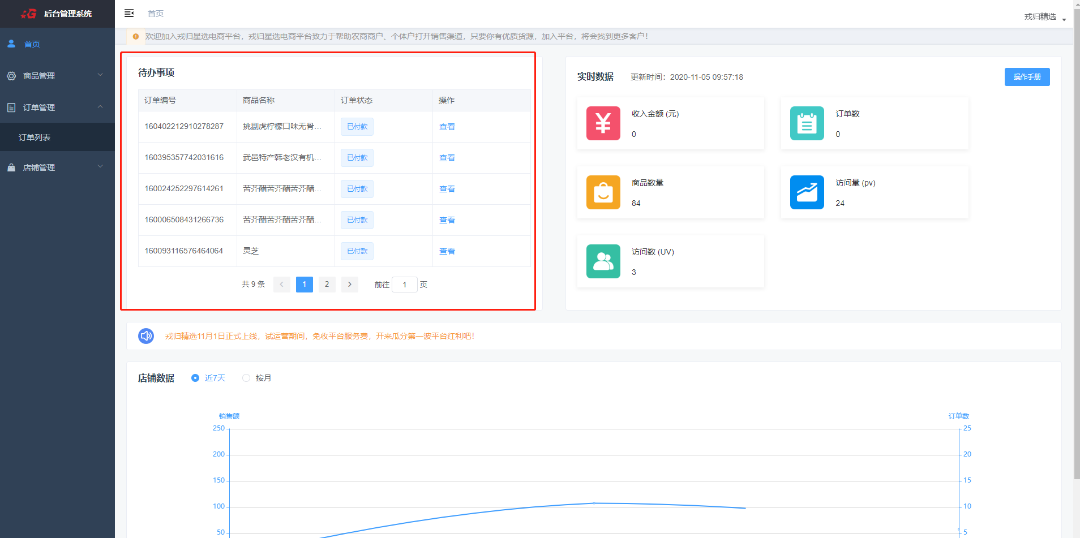The image size is (1080, 538).
Task: Expand the 商品管理 sidebar menu
Action: [57, 76]
